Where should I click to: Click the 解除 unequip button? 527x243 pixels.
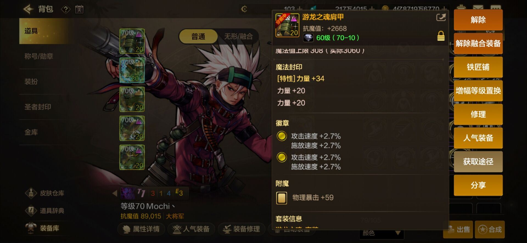478,20
